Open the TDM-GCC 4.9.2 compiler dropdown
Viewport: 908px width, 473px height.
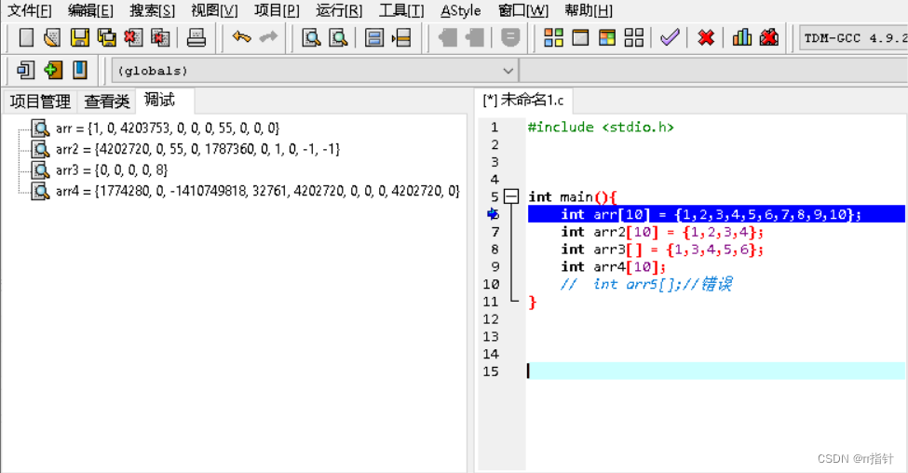click(853, 38)
